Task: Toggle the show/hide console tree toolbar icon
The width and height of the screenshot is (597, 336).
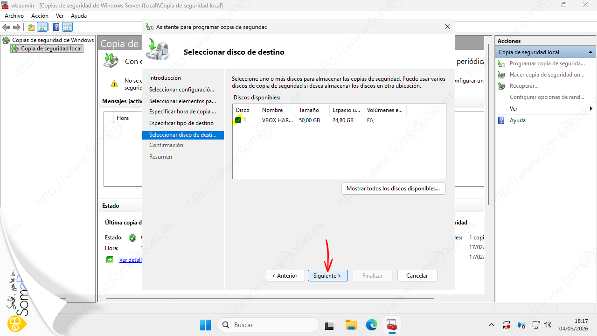Action: 42,27
